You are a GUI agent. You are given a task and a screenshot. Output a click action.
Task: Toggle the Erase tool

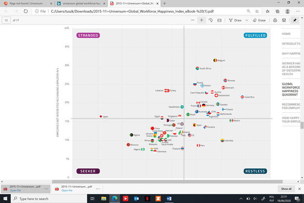point(258,21)
